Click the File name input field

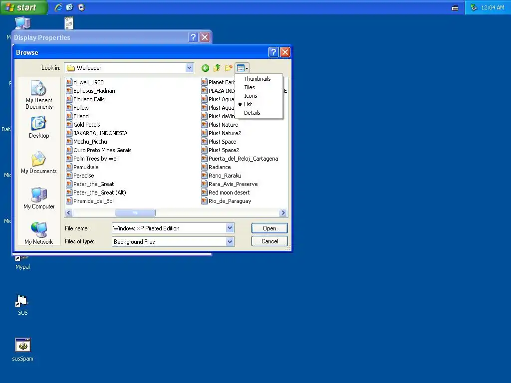click(x=169, y=228)
